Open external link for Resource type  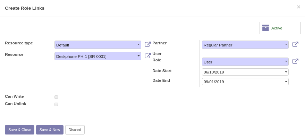pyautogui.click(x=148, y=44)
